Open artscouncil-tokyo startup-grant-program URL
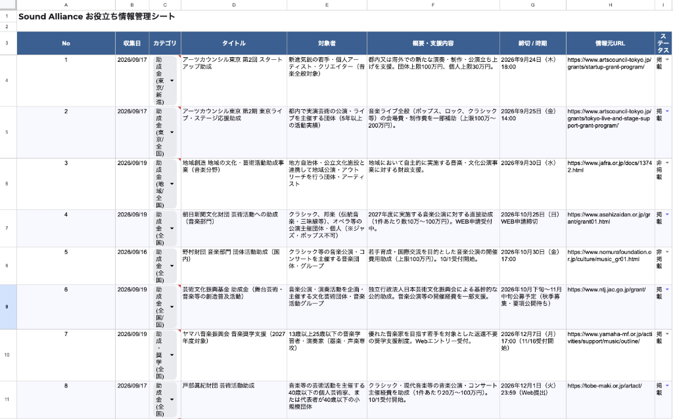Viewport: 673px width, 419px height. pyautogui.click(x=609, y=63)
